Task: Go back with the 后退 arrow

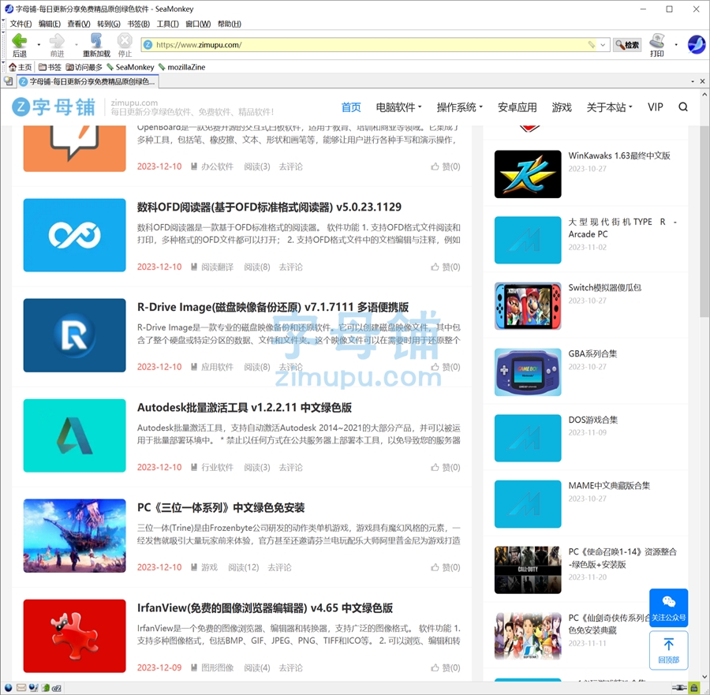Action: click(20, 45)
